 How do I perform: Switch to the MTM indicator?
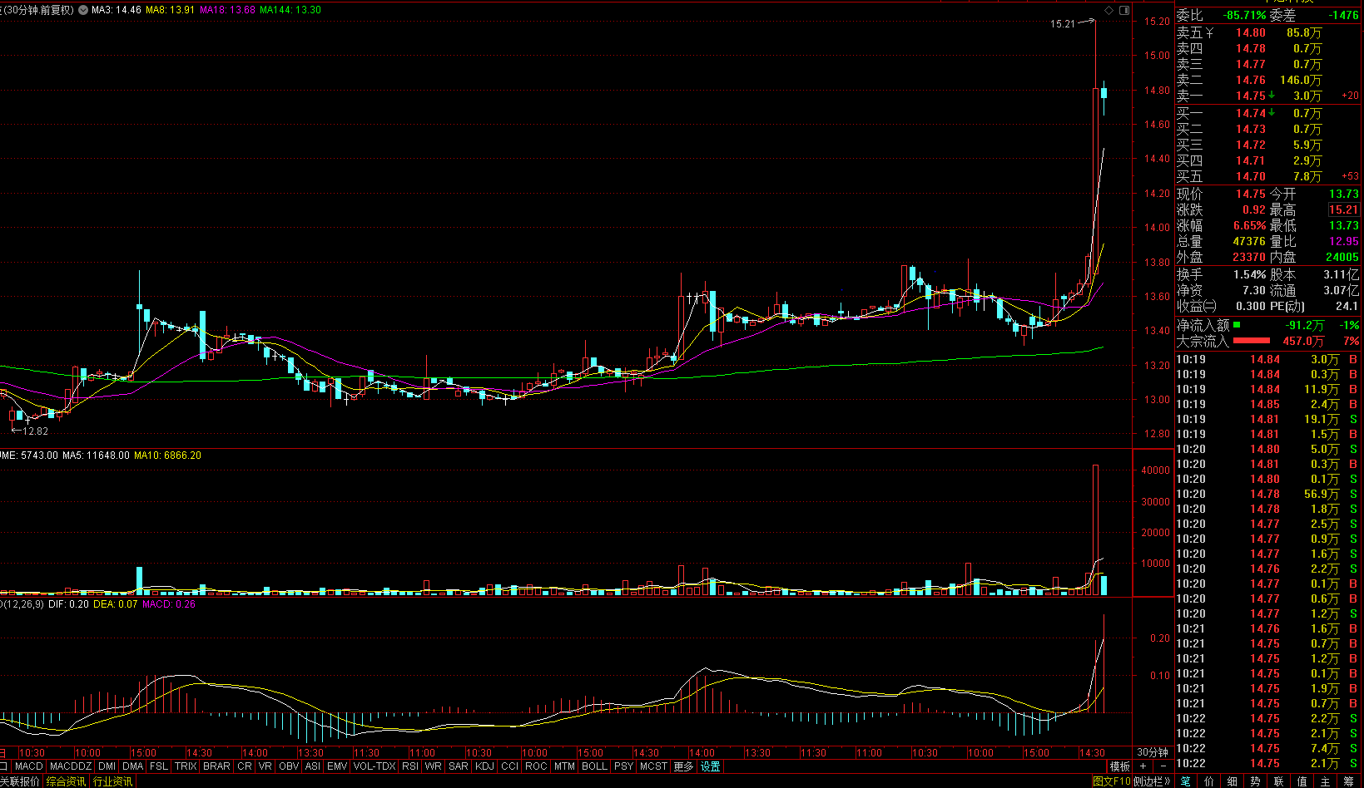pyautogui.click(x=564, y=766)
